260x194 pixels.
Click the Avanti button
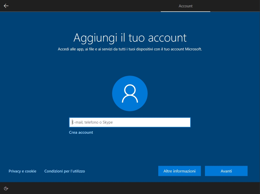pyautogui.click(x=226, y=171)
